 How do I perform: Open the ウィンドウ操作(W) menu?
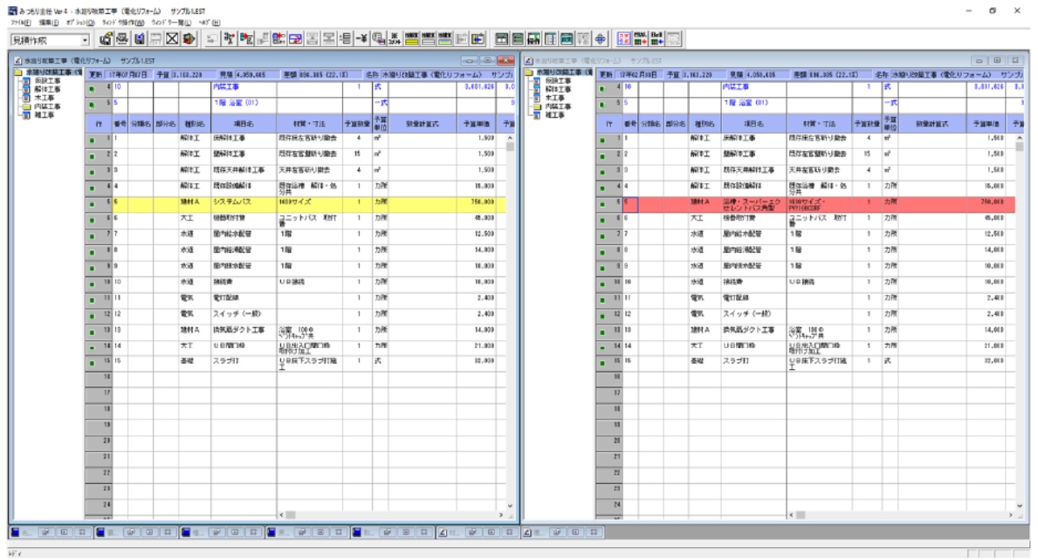[x=123, y=23]
